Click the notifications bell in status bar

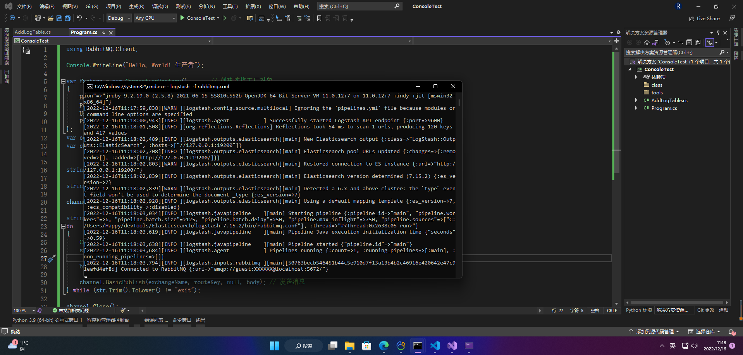tap(732, 332)
